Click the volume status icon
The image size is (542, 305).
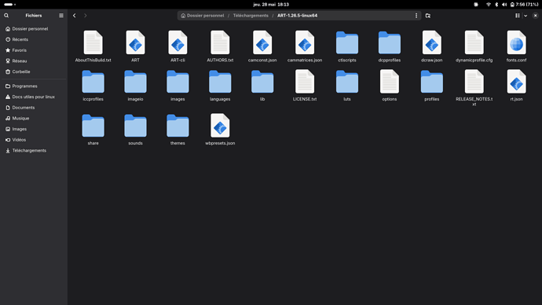504,5
